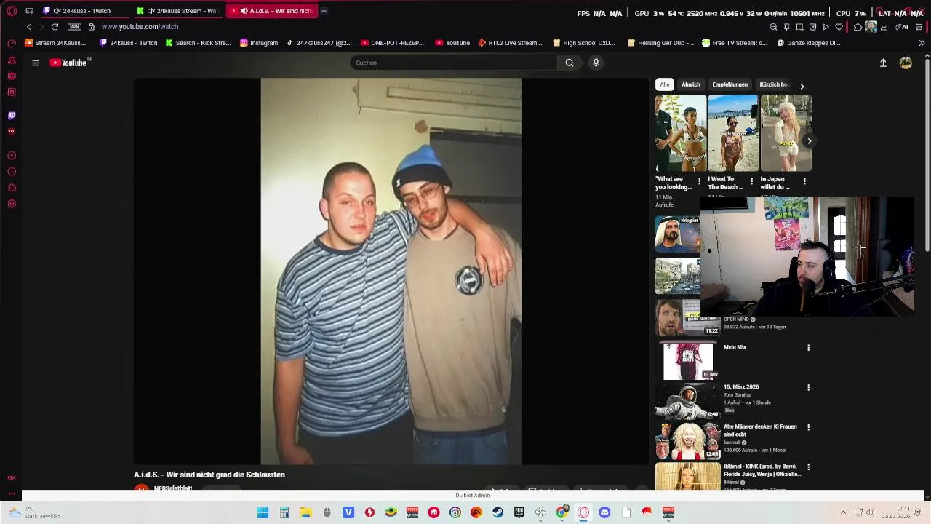Image resolution: width=931 pixels, height=524 pixels.
Task: Open options menu for Mein Mix
Action: click(x=808, y=348)
